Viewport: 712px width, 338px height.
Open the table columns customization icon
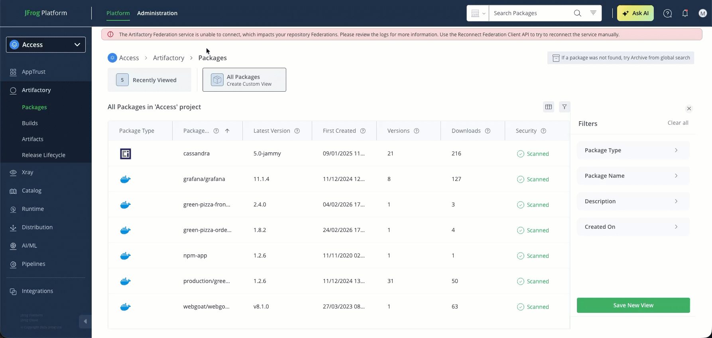tap(549, 107)
